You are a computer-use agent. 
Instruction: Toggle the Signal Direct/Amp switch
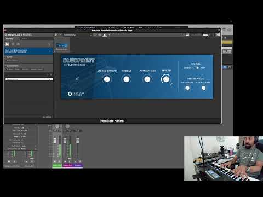196,68
